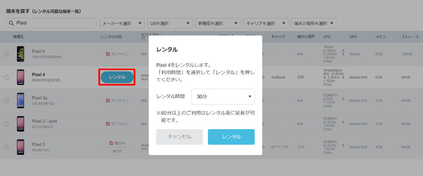The height and width of the screenshot is (176, 423).
Task: Star the Pixel 3 8AJX0TXTL row
Action: coord(6,147)
